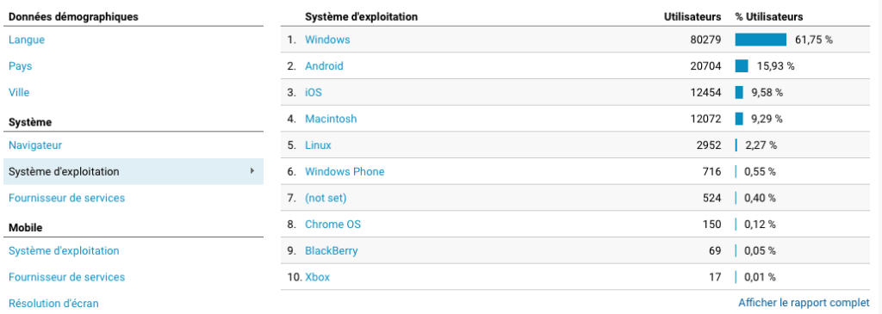The width and height of the screenshot is (882, 314).
Task: Open the iOS operating system entry
Action: (x=314, y=93)
